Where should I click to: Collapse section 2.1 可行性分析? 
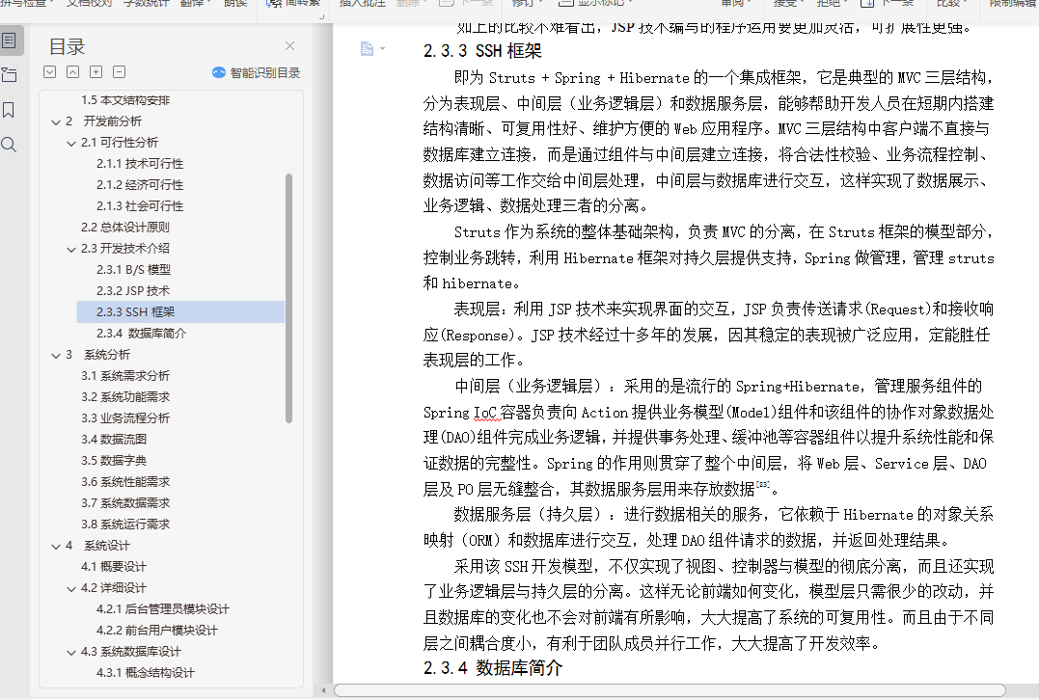coord(71,143)
